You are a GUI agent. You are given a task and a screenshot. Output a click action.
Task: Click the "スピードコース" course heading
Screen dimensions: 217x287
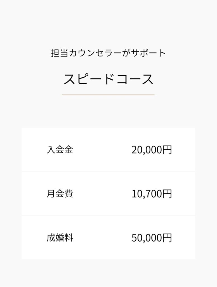click(x=108, y=80)
